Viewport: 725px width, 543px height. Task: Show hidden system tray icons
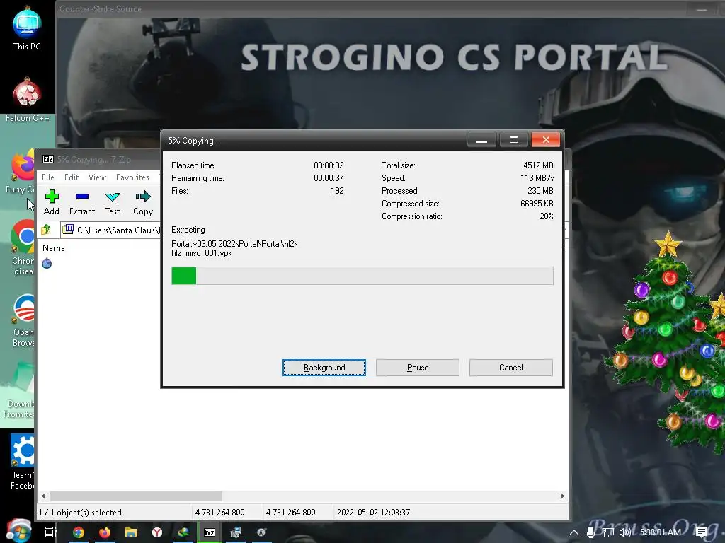[x=573, y=532]
